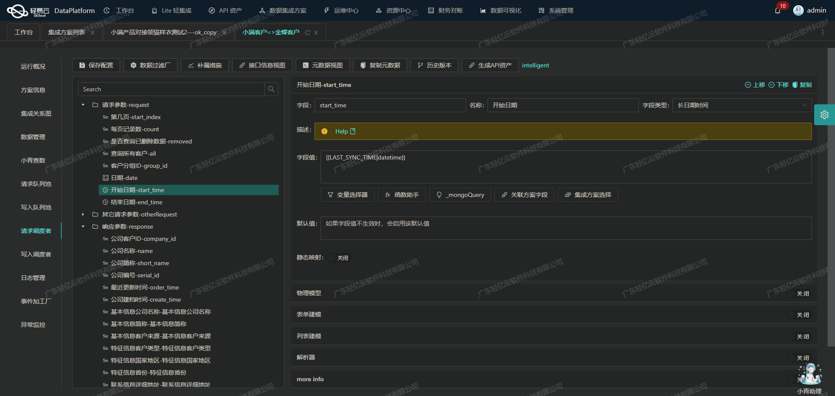Screen dimensions: 835x396
Task: Open the 运维中心 menu
Action: point(341,10)
